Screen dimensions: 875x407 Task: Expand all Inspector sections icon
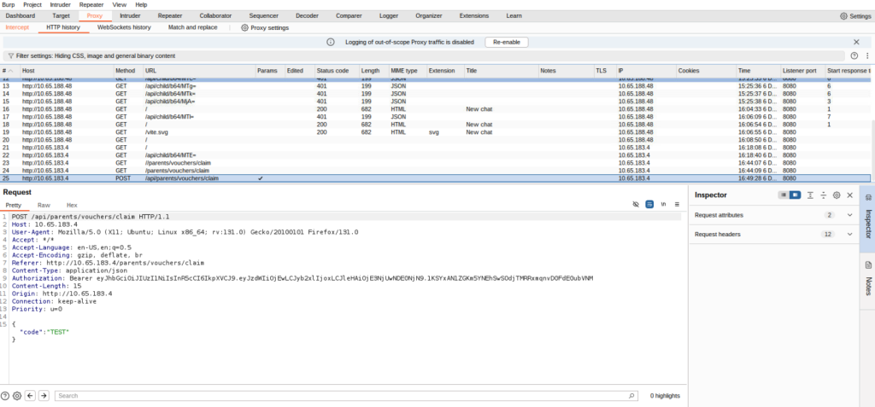coord(810,195)
